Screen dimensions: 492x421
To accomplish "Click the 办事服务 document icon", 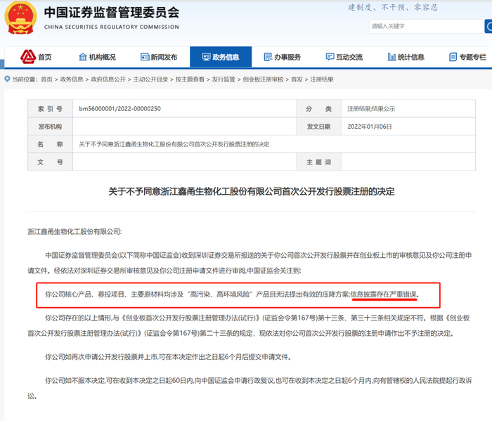I will [x=268, y=57].
